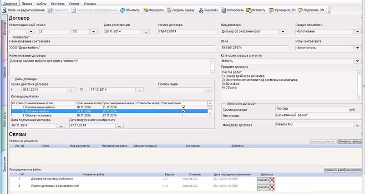Switch to the Хранение side tab
Image resolution: width=365 pixels, height=194 pixels.
5,165
